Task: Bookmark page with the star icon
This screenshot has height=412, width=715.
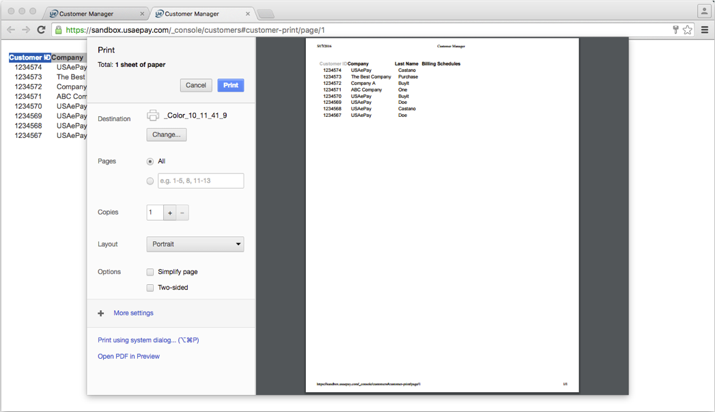Action: (688, 30)
